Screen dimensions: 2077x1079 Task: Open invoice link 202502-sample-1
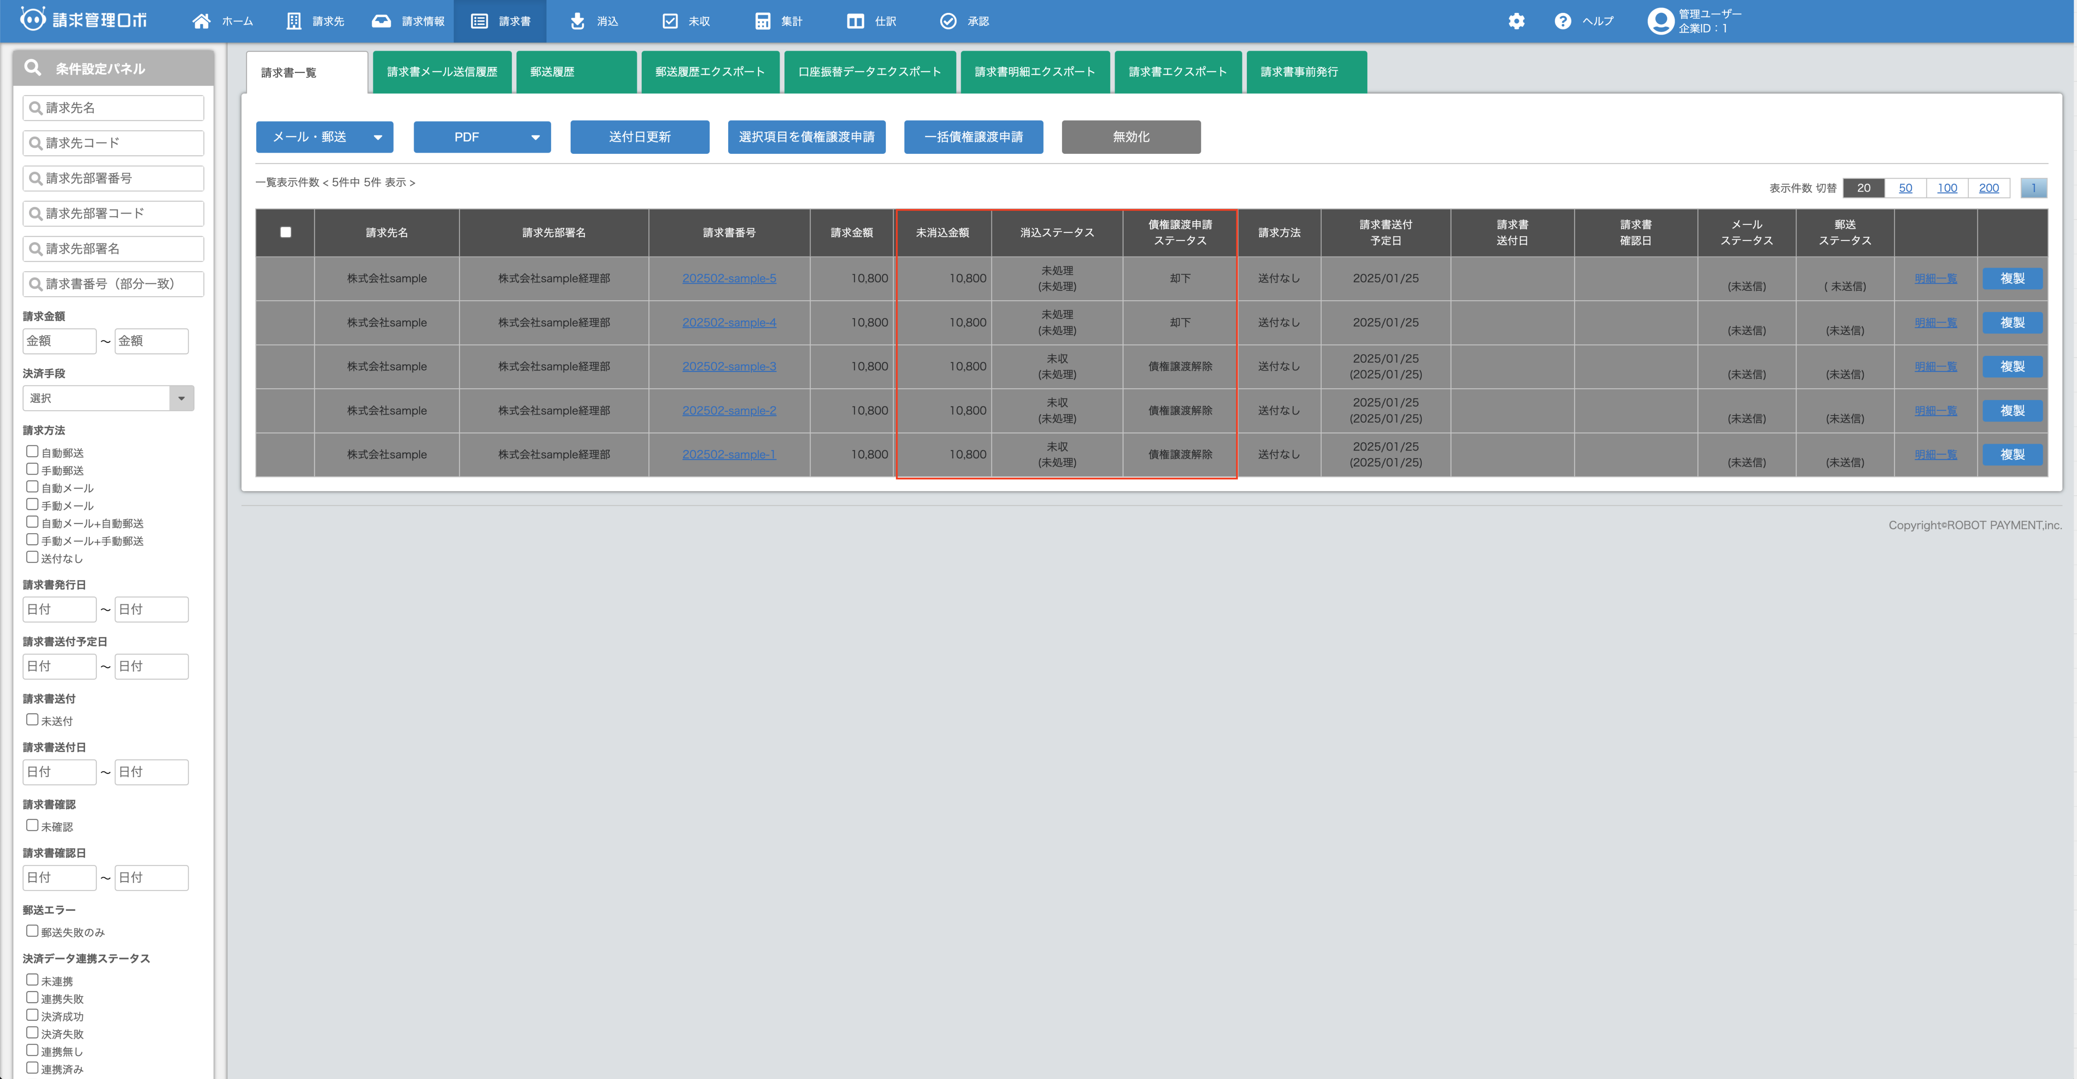[729, 454]
